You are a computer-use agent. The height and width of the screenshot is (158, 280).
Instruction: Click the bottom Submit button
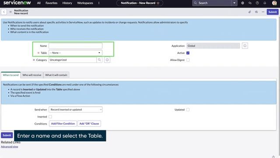(x=7, y=135)
